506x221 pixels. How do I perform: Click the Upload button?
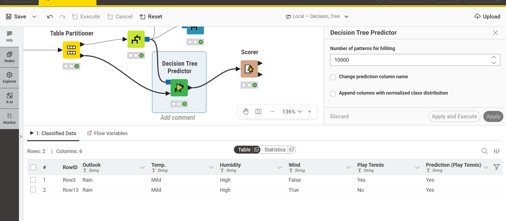click(487, 17)
